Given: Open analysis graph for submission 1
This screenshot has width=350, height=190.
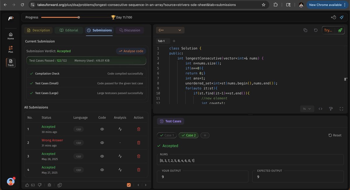Looking at the screenshot, I should click(x=120, y=129).
